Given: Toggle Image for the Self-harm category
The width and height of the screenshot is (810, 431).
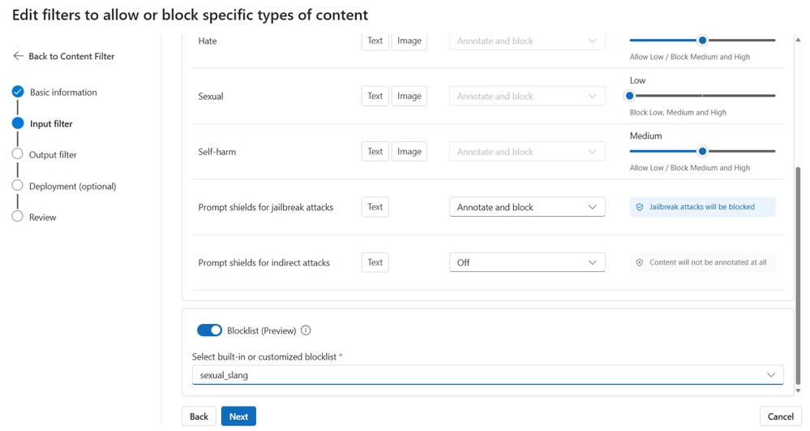Looking at the screenshot, I should coord(409,152).
